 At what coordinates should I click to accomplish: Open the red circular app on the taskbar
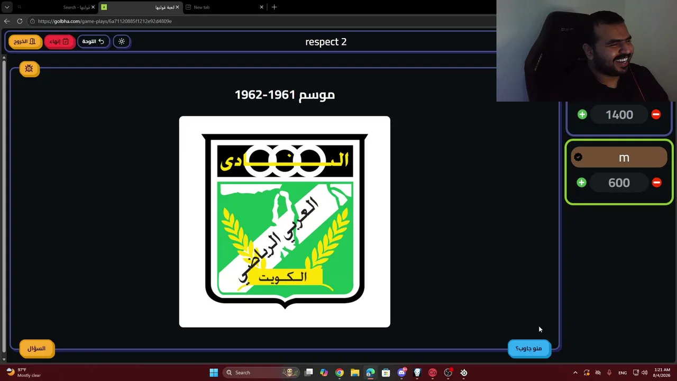(433, 373)
